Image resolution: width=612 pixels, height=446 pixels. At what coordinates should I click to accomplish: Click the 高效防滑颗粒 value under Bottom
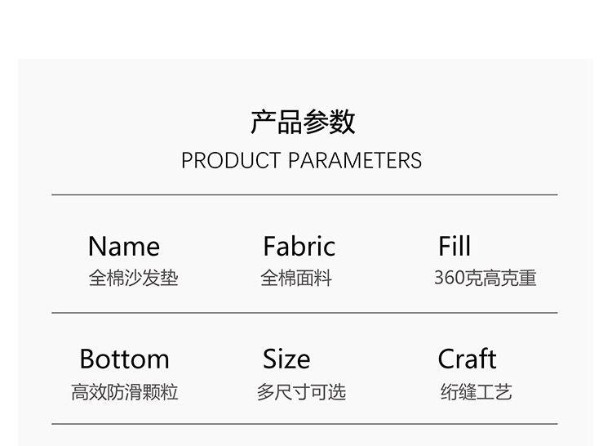point(124,392)
